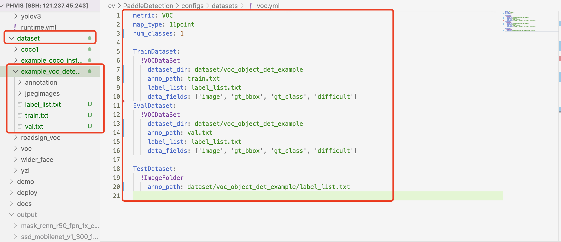The image size is (561, 242).
Task: Collapse PHVIS SSH workspace header
Action: tap(47, 6)
